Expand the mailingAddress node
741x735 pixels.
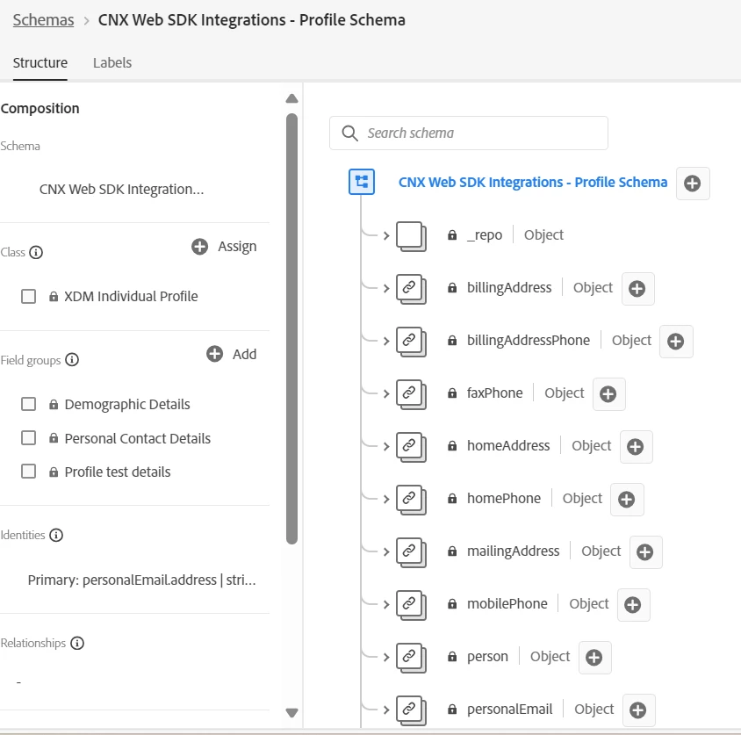pos(386,552)
